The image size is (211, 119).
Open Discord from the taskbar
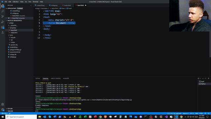(141, 117)
